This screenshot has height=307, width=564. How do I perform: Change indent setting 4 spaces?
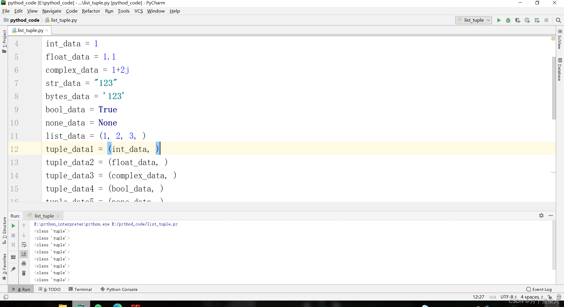coord(532,297)
